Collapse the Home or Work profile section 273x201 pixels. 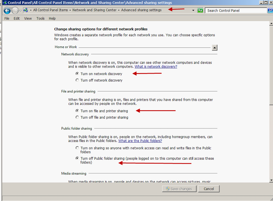click(x=214, y=48)
